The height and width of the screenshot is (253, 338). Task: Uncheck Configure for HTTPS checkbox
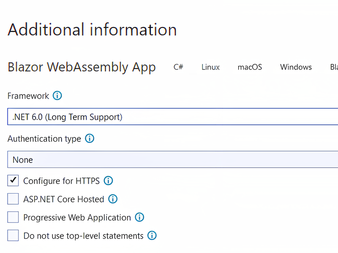tap(13, 180)
